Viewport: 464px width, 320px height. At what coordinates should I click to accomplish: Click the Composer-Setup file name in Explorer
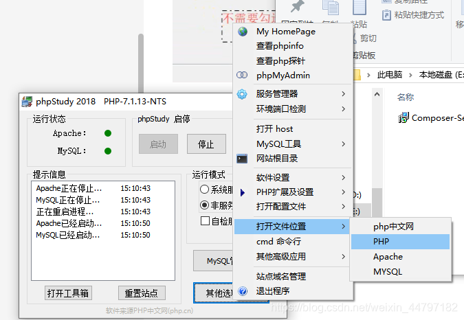pyautogui.click(x=437, y=118)
